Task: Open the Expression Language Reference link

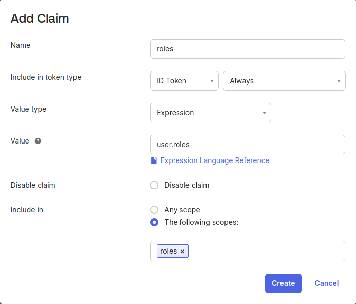Action: 215,160
